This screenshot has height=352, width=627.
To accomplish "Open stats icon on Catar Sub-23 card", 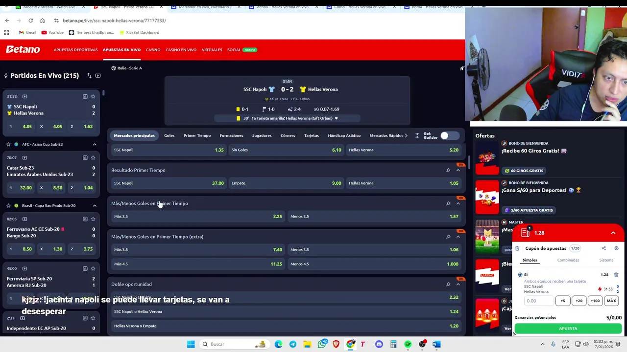I will pyautogui.click(x=85, y=157).
